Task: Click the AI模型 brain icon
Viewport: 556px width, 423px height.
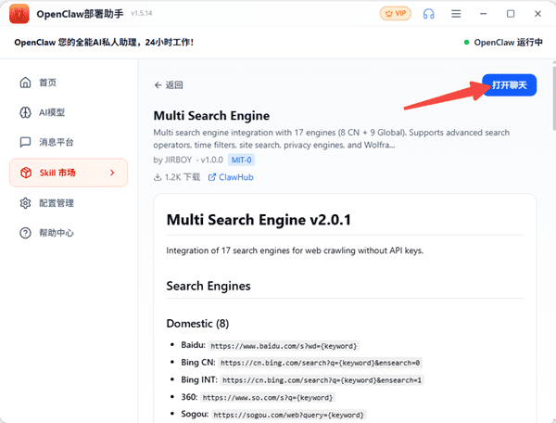Action: coord(25,112)
